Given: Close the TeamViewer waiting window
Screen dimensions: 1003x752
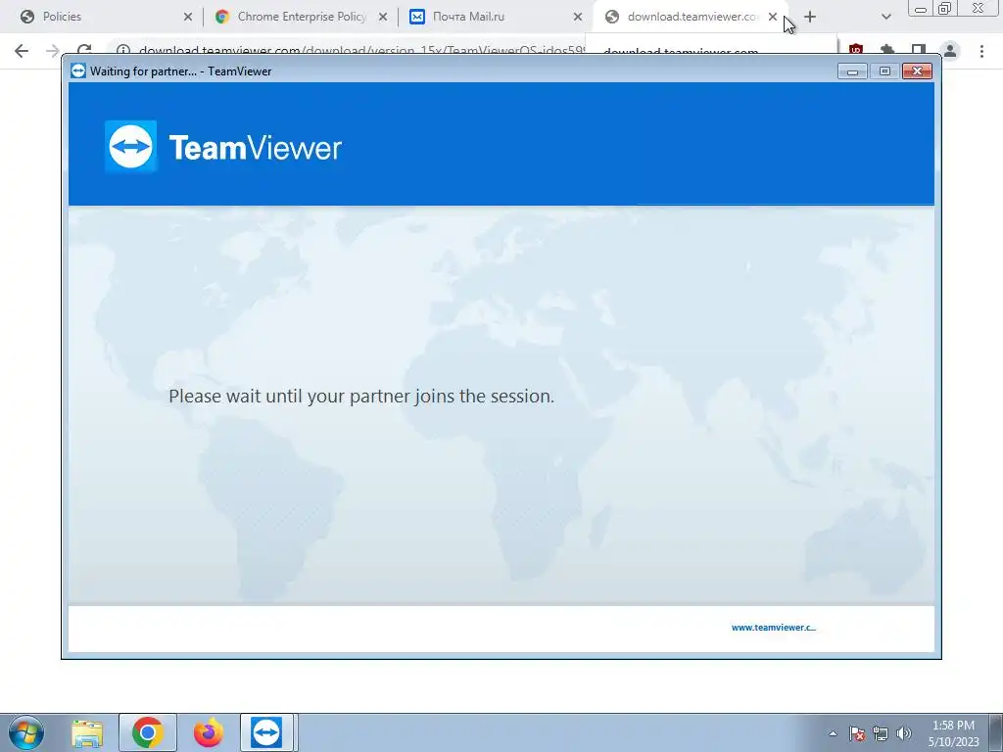Looking at the screenshot, I should pos(917,70).
